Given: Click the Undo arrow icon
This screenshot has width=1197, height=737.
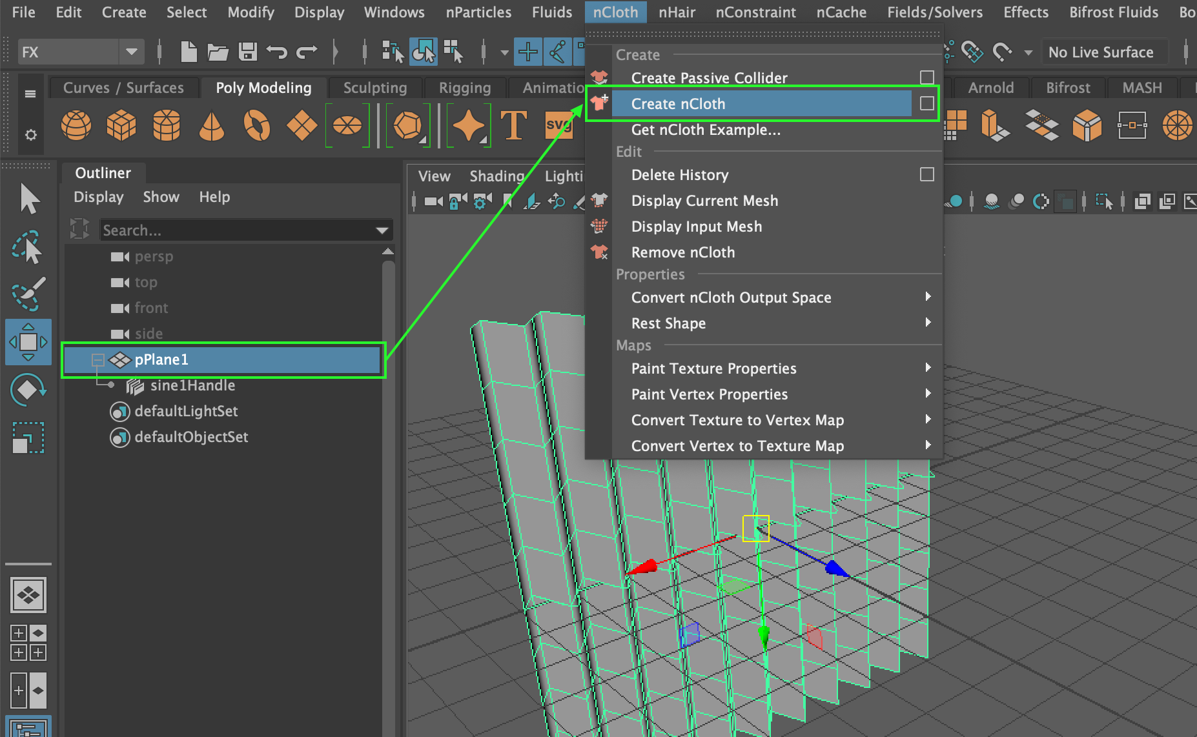Looking at the screenshot, I should 277,52.
